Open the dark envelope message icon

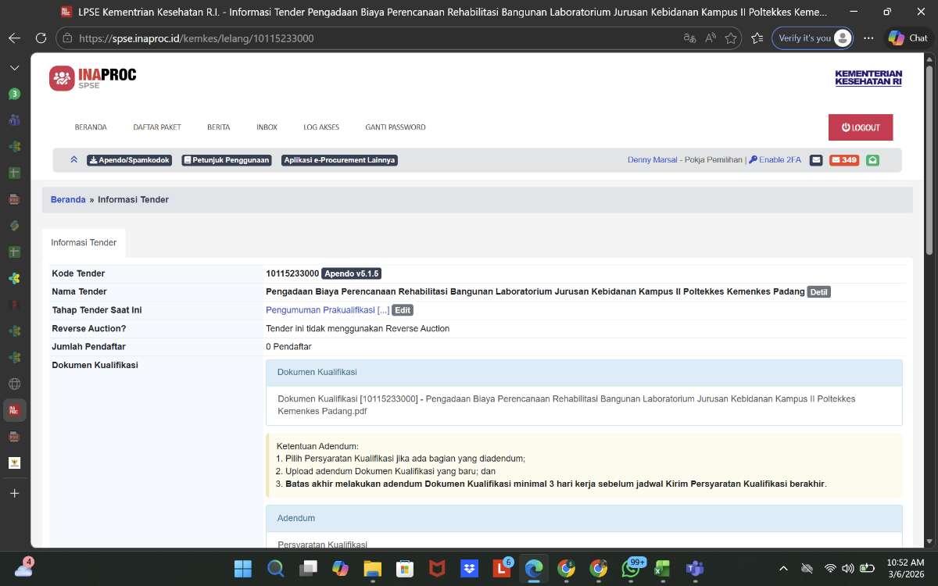point(816,160)
